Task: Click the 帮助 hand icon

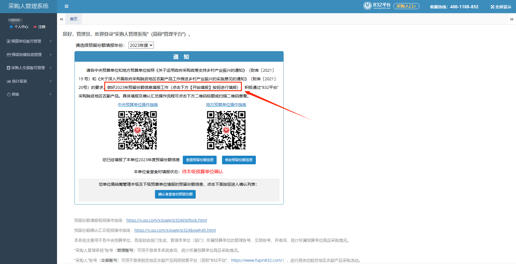Action: [9, 94]
